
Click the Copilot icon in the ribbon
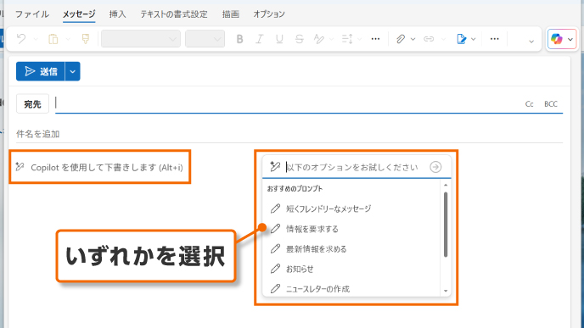click(557, 39)
